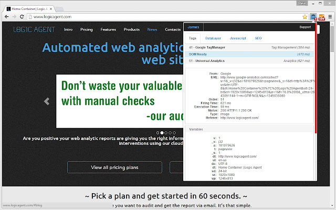336x210 pixels.
Task: Open the News navigation link
Action: [152, 29]
